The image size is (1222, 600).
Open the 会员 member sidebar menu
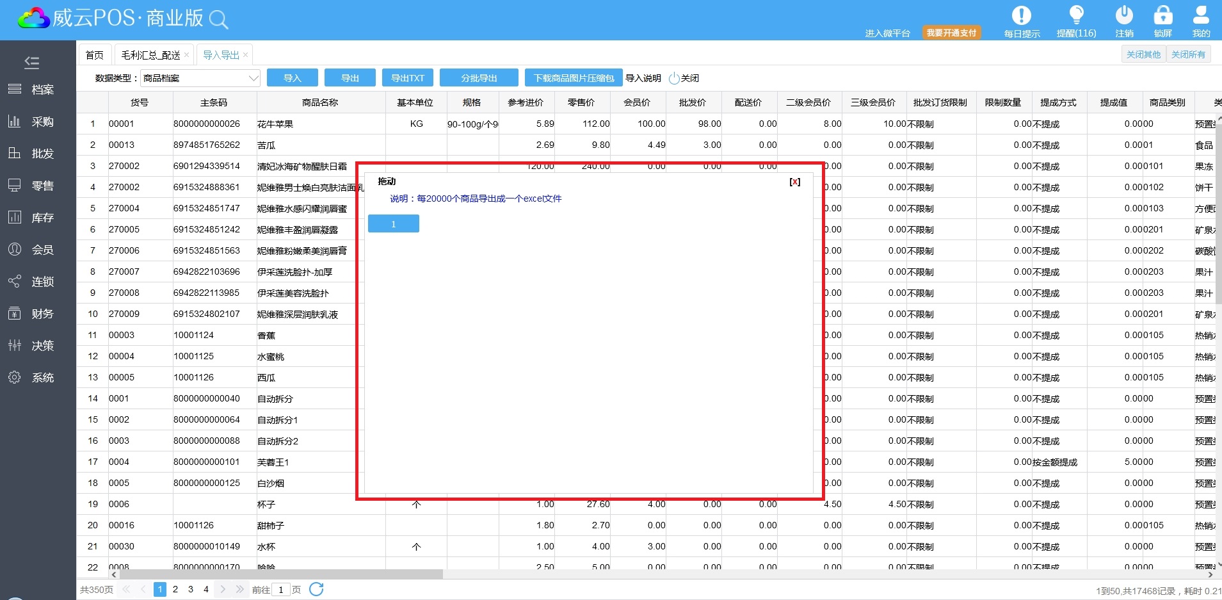click(37, 250)
